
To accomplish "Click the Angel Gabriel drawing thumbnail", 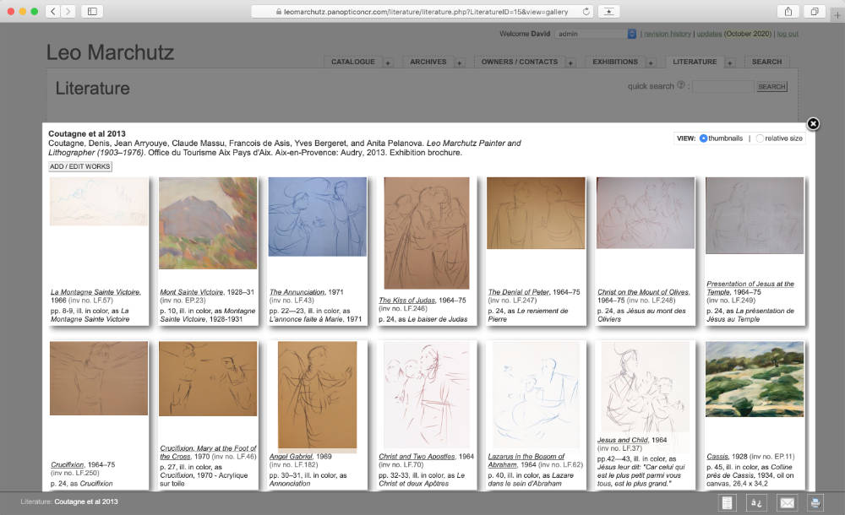I will point(317,395).
